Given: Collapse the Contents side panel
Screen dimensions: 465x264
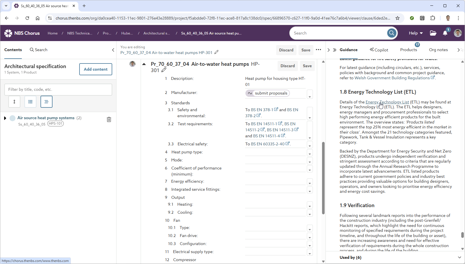Looking at the screenshot, I should (113, 50).
